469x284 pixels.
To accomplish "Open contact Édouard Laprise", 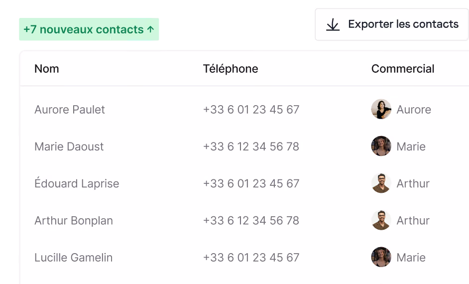I will [x=77, y=183].
